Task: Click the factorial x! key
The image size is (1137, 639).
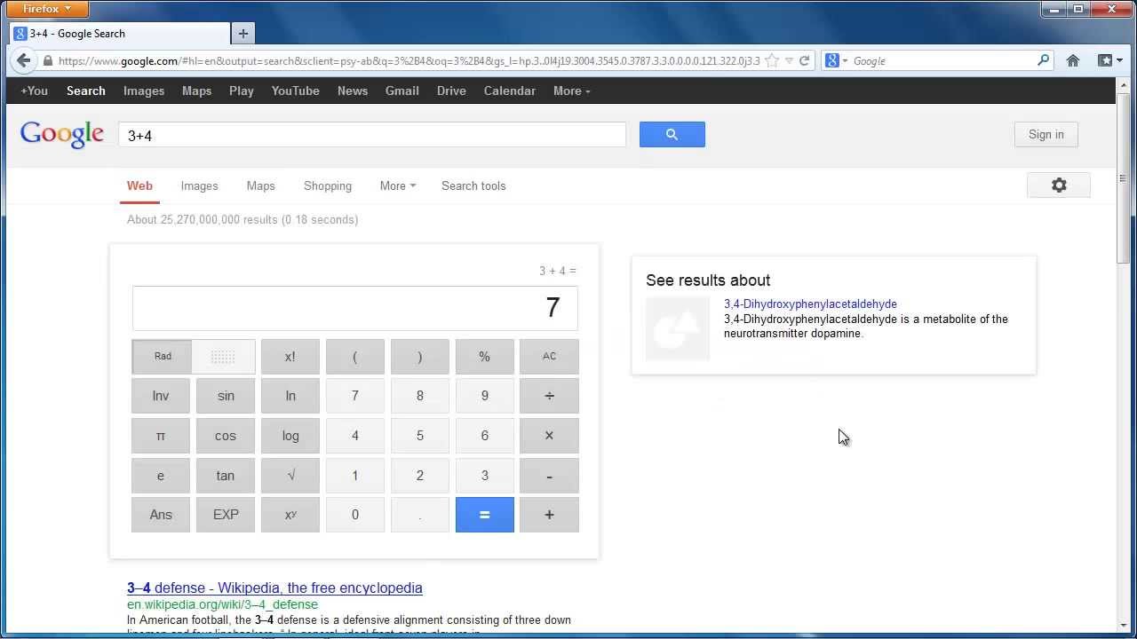Action: tap(290, 357)
